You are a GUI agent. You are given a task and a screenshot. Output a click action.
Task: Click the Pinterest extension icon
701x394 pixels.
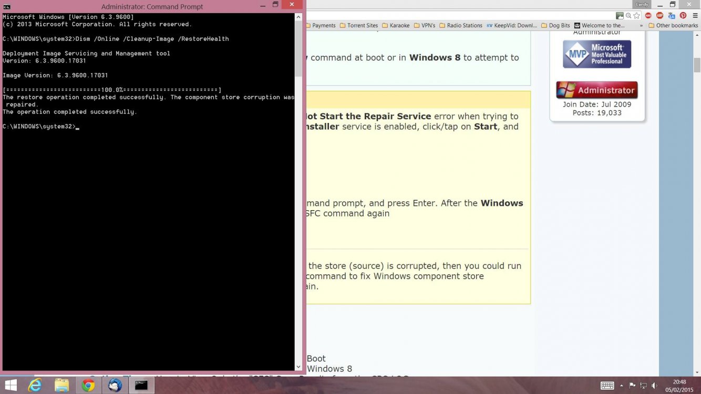(683, 16)
